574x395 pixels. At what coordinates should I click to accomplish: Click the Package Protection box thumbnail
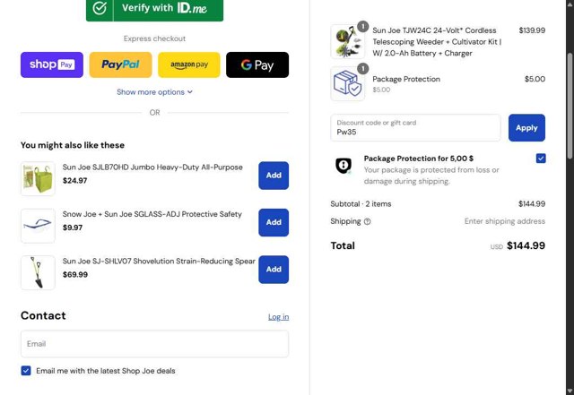click(x=347, y=84)
